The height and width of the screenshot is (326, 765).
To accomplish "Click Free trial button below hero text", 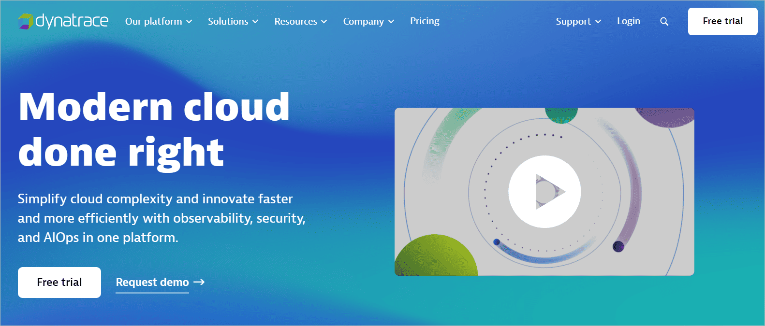I will click(59, 283).
